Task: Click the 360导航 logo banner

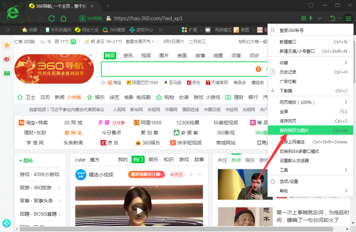Action: pos(54,69)
